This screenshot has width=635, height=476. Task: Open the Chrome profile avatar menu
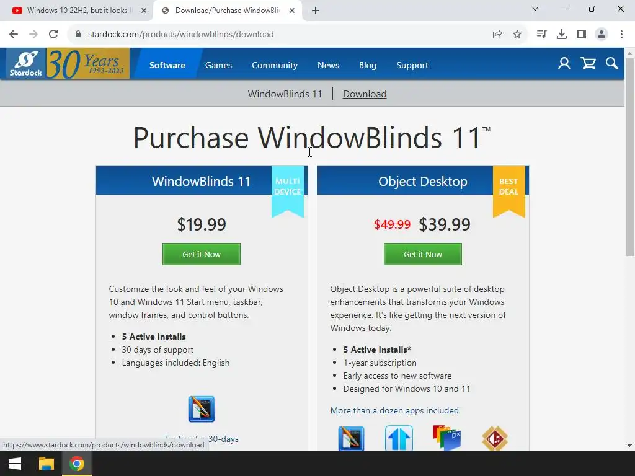(x=602, y=35)
